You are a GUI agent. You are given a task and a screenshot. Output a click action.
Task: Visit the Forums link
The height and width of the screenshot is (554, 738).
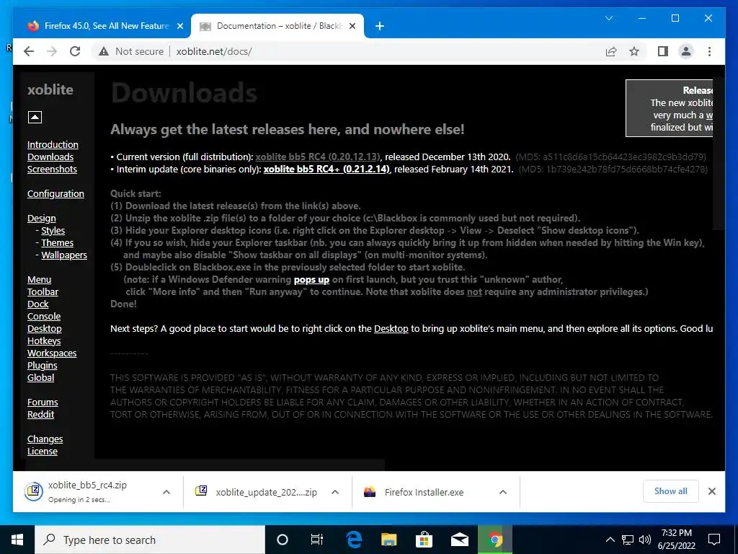pyautogui.click(x=43, y=402)
